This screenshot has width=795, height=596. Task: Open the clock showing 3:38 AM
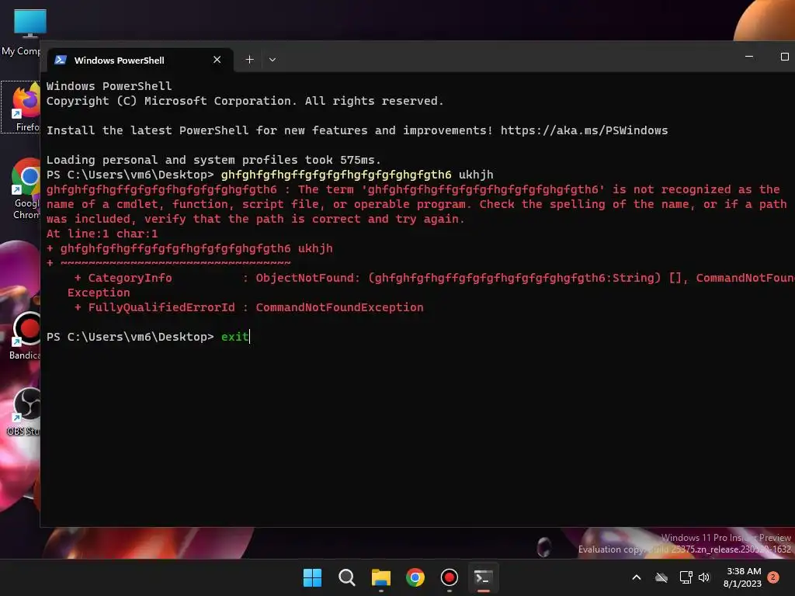(743, 577)
